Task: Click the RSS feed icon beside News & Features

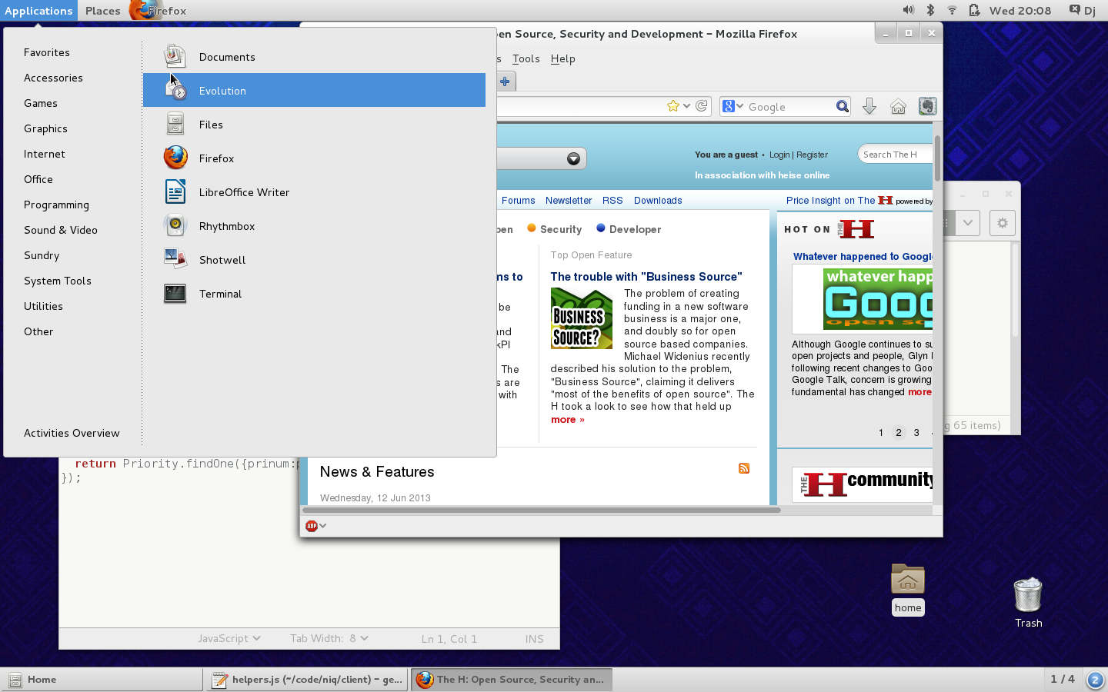Action: point(744,468)
